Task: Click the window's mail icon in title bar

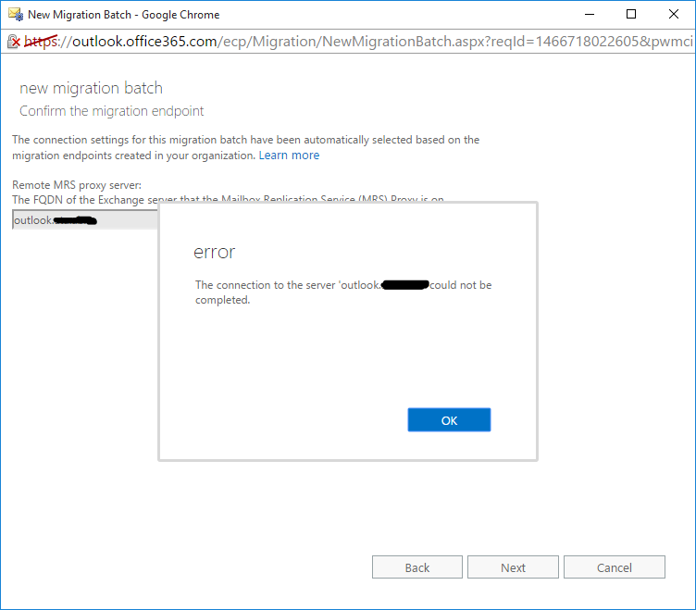Action: 16,14
